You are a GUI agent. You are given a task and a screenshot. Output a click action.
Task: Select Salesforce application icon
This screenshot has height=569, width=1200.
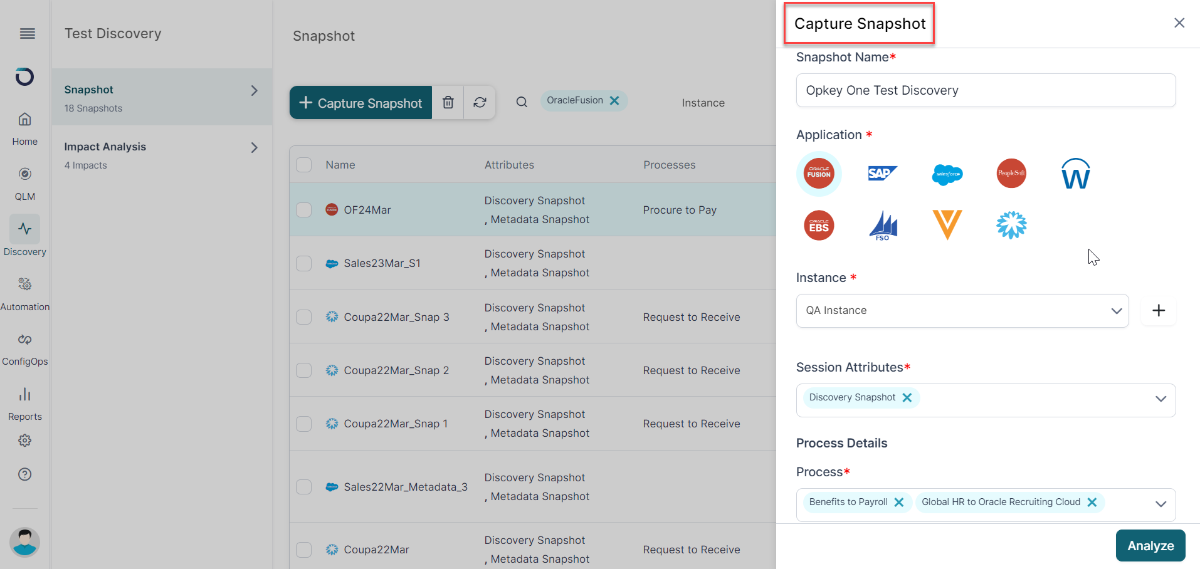[x=947, y=174]
